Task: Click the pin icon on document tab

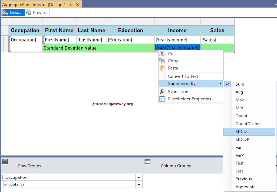Action: pyautogui.click(x=71, y=5)
